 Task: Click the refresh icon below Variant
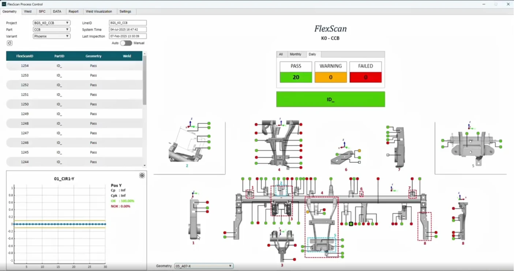10,43
